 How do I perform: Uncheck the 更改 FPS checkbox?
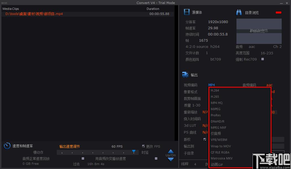(143, 146)
